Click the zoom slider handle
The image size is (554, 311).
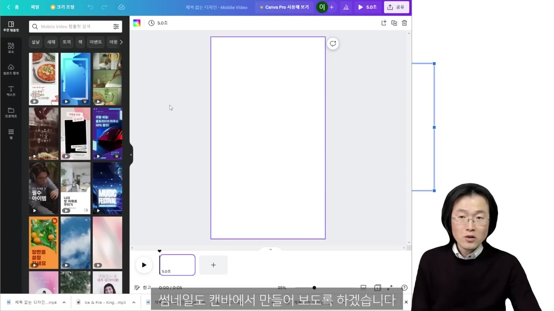(314, 288)
